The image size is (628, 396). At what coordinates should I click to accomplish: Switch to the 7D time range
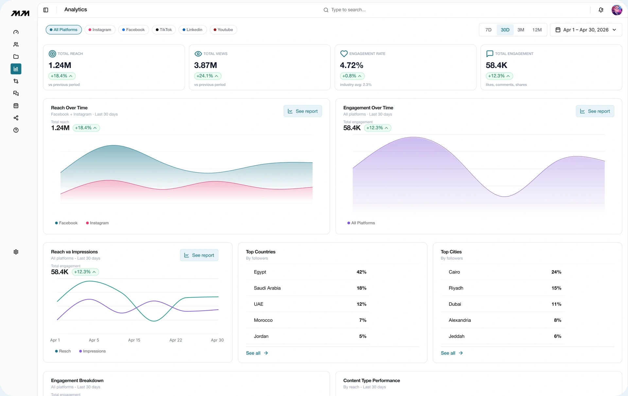point(488,30)
